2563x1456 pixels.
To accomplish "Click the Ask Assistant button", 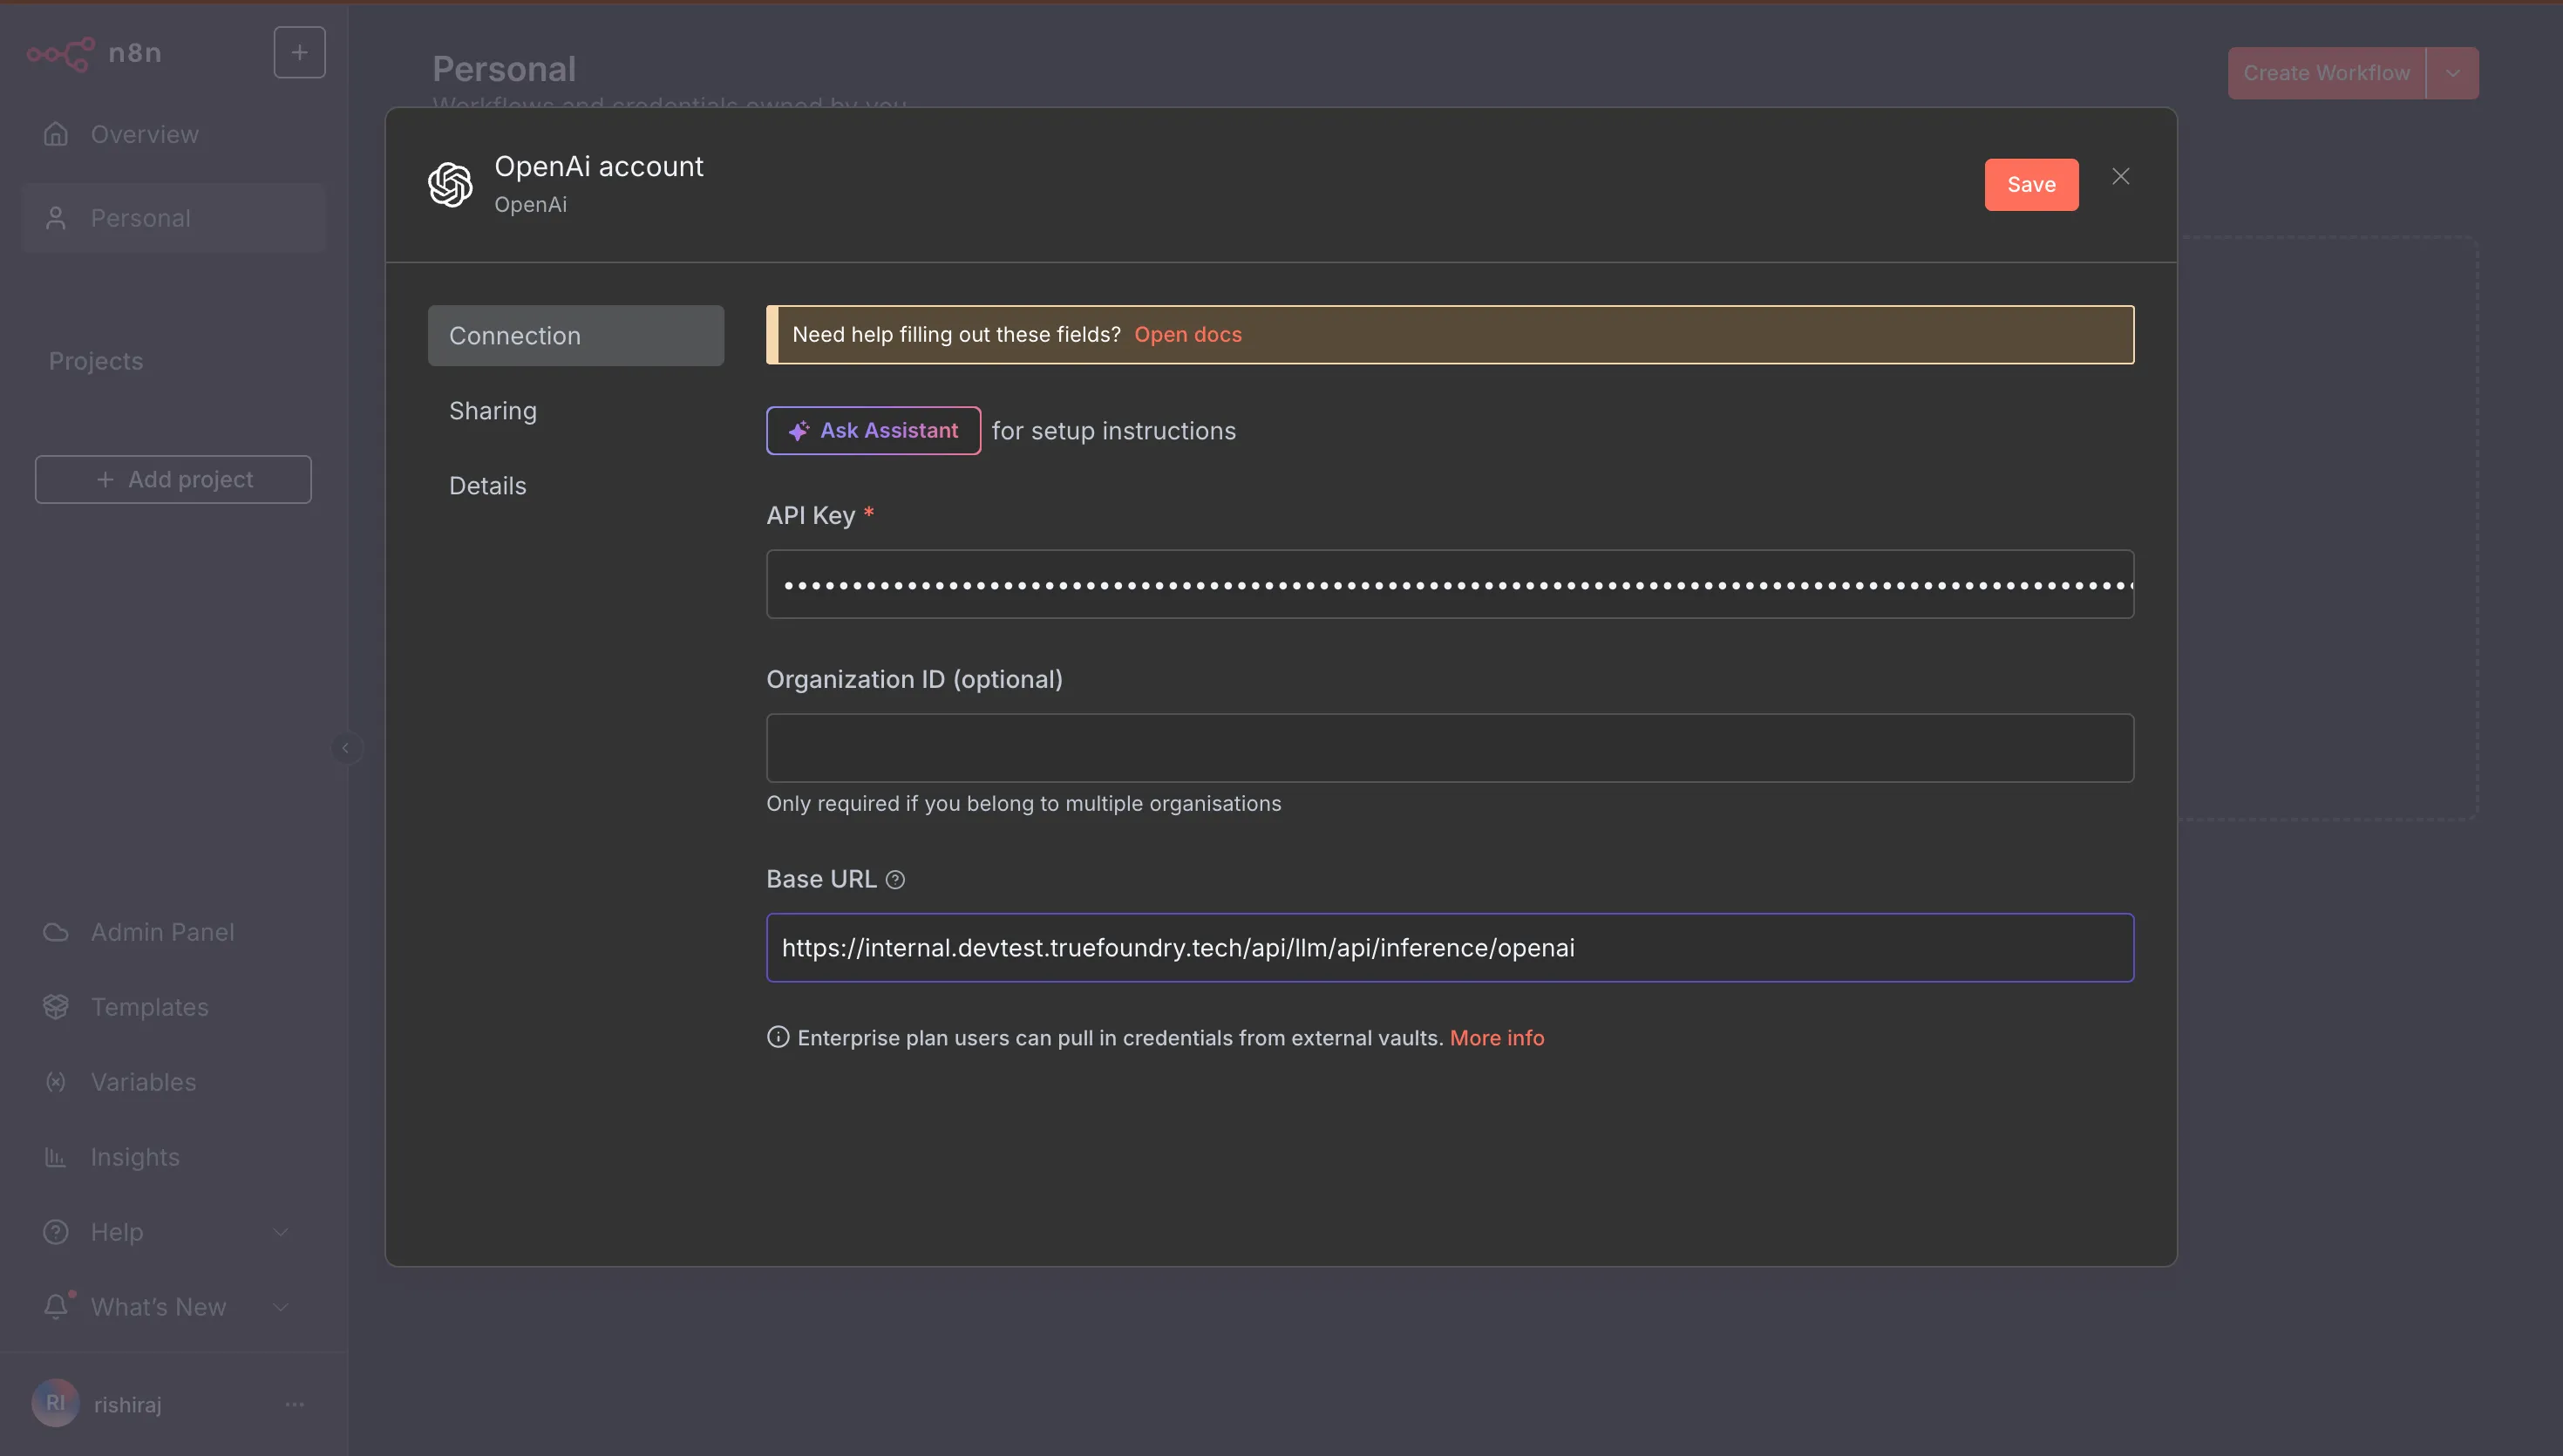I will (x=873, y=431).
